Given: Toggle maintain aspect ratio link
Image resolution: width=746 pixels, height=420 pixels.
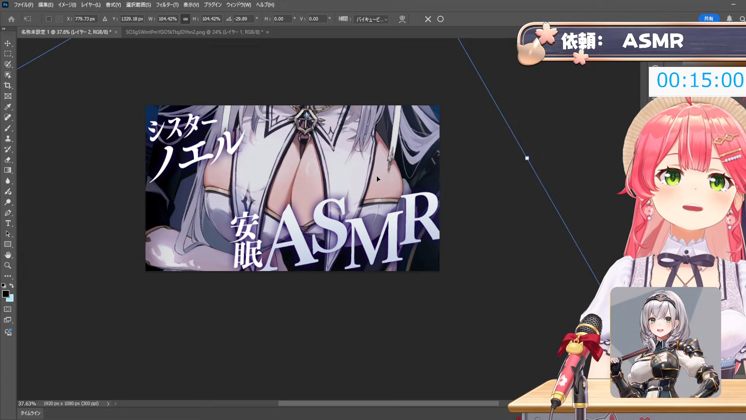Looking at the screenshot, I should (185, 19).
